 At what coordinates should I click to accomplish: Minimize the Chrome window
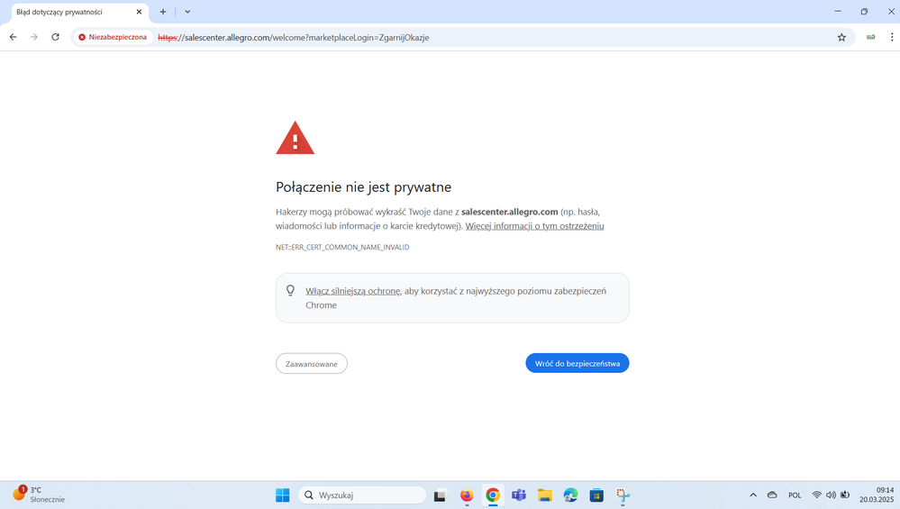pos(838,12)
